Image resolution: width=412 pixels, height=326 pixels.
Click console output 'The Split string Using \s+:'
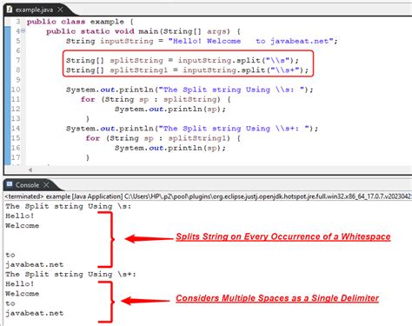pyautogui.click(x=70, y=274)
